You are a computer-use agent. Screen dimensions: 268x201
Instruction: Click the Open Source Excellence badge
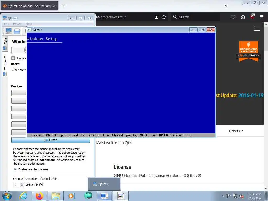[x=249, y=51]
